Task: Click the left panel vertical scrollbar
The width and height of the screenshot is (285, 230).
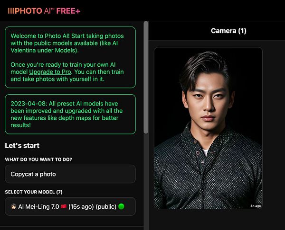Action: (146, 78)
